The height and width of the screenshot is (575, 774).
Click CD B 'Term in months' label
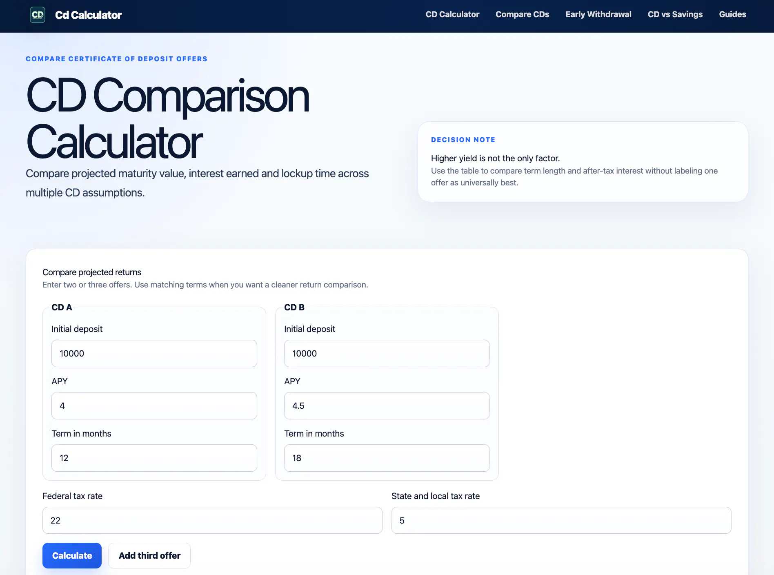click(314, 434)
